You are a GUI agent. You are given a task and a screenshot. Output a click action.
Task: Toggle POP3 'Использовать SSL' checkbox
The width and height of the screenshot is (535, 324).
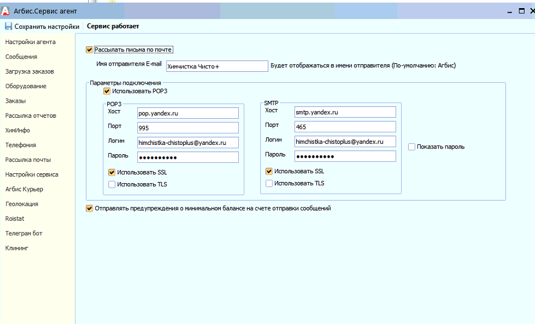(111, 172)
